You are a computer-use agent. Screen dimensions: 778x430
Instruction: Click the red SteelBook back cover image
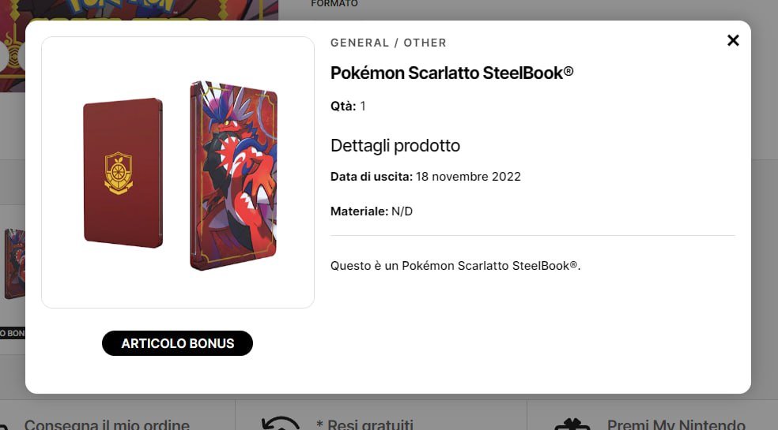click(x=123, y=173)
